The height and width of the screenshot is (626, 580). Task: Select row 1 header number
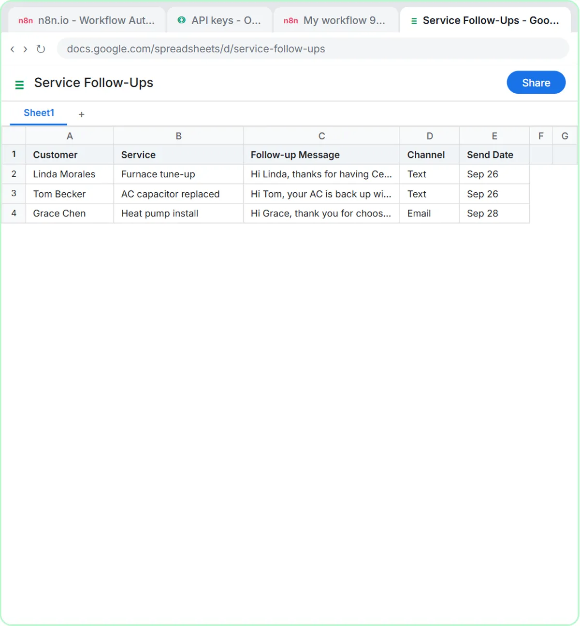point(14,155)
